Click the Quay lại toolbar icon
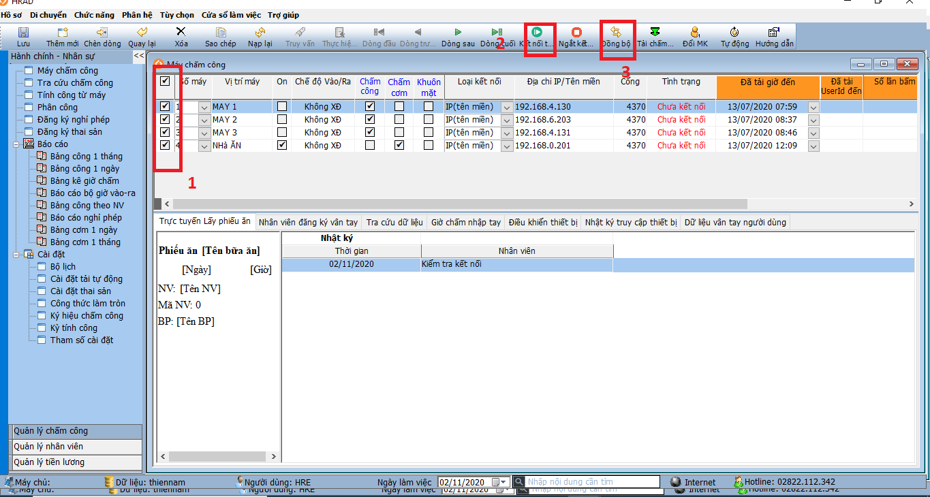The width and height of the screenshot is (930, 497). click(142, 32)
